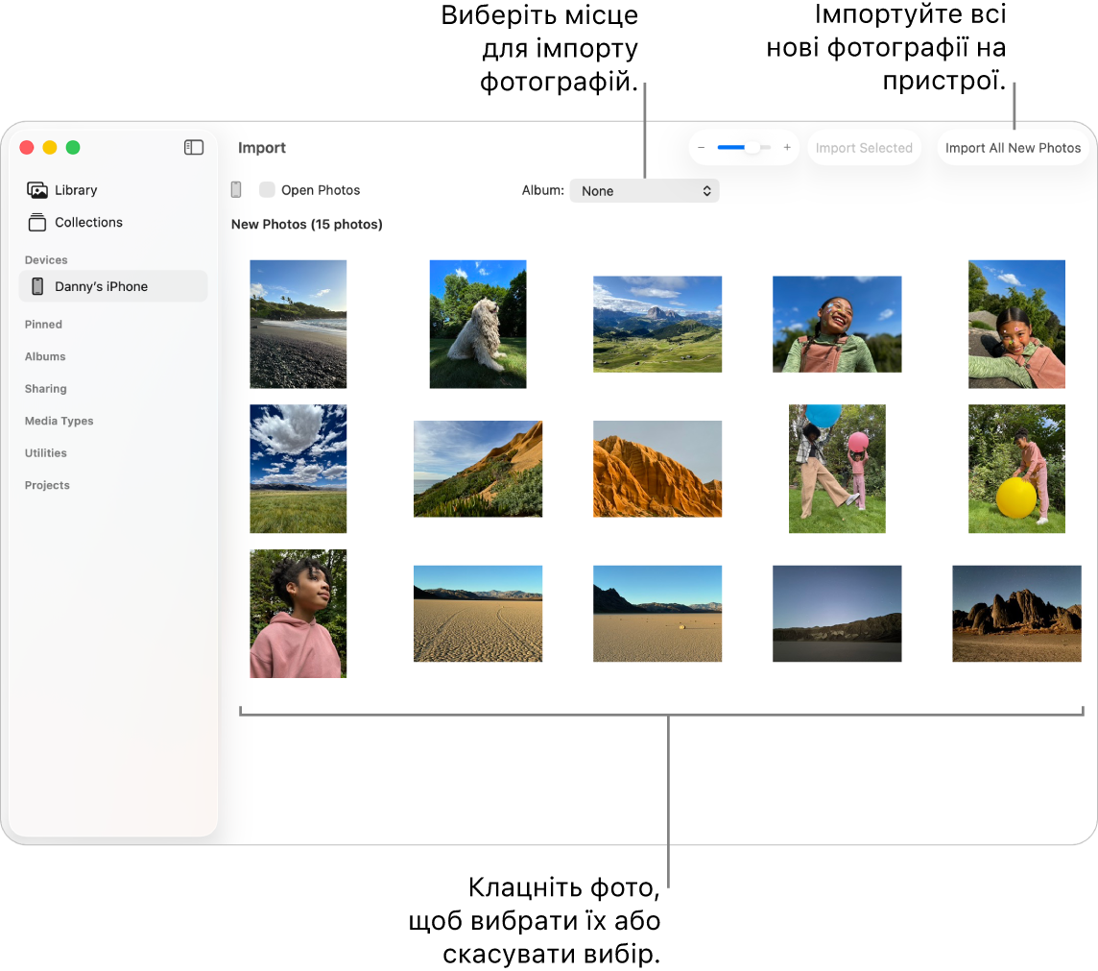Toggle the sidebar visibility icon
Image resolution: width=1098 pixels, height=971 pixels.
pos(193,147)
